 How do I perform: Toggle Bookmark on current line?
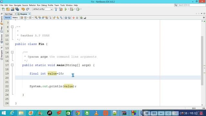[x=61, y=18]
